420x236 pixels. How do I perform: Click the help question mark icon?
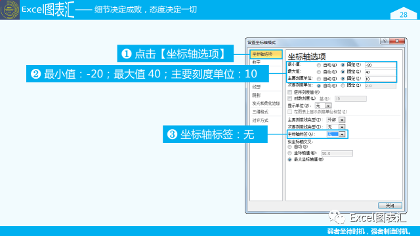coord(385,41)
